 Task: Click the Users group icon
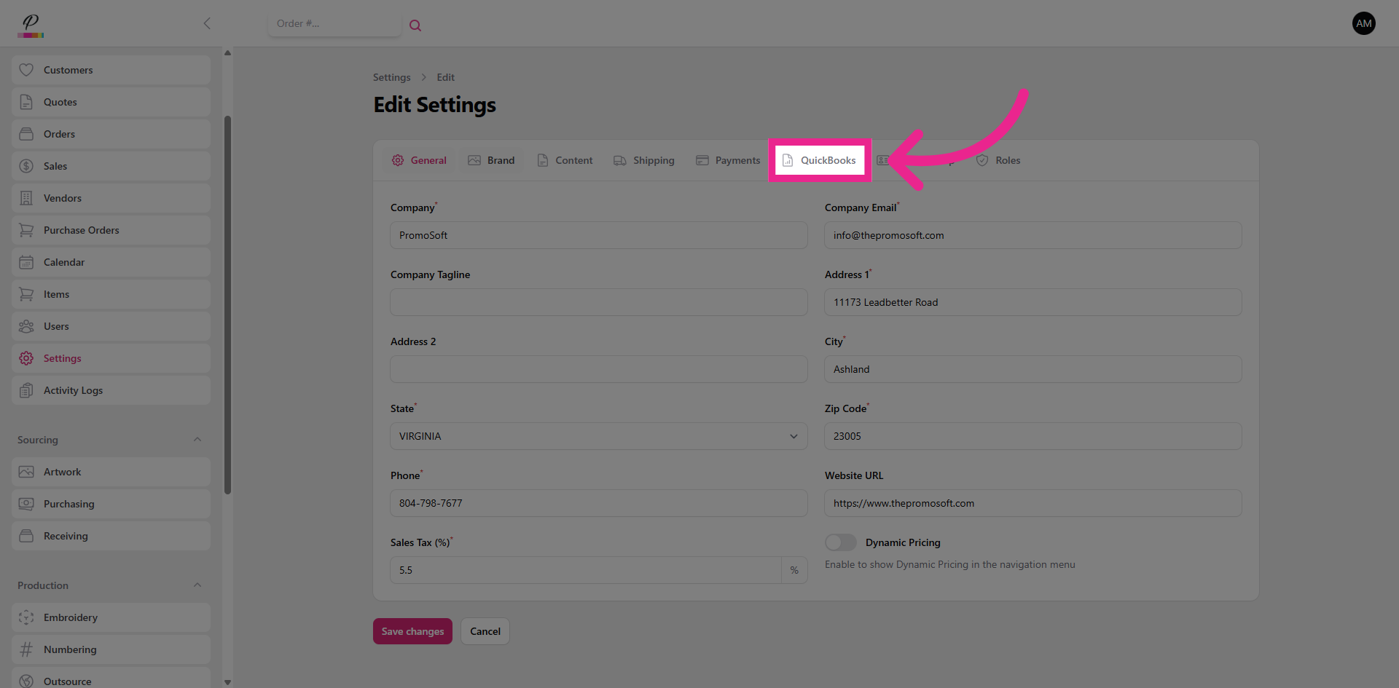click(x=26, y=326)
